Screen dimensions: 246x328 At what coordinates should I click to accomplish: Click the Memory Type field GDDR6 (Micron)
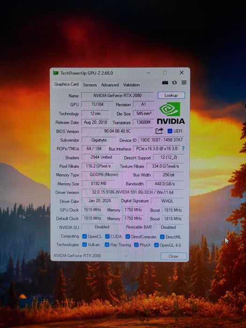pyautogui.click(x=104, y=175)
